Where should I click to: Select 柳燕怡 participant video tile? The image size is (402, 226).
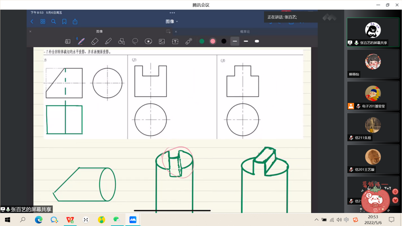click(x=373, y=64)
